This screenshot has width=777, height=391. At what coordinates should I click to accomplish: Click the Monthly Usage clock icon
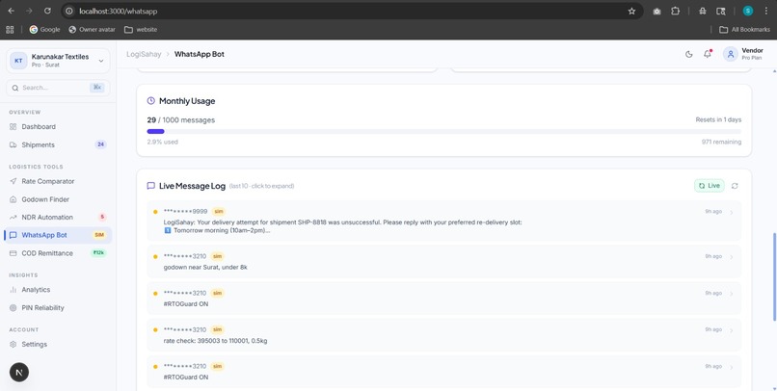point(150,101)
